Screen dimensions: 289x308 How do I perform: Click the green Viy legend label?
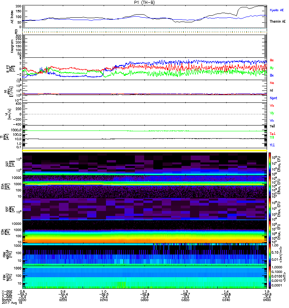pyautogui.click(x=272, y=113)
